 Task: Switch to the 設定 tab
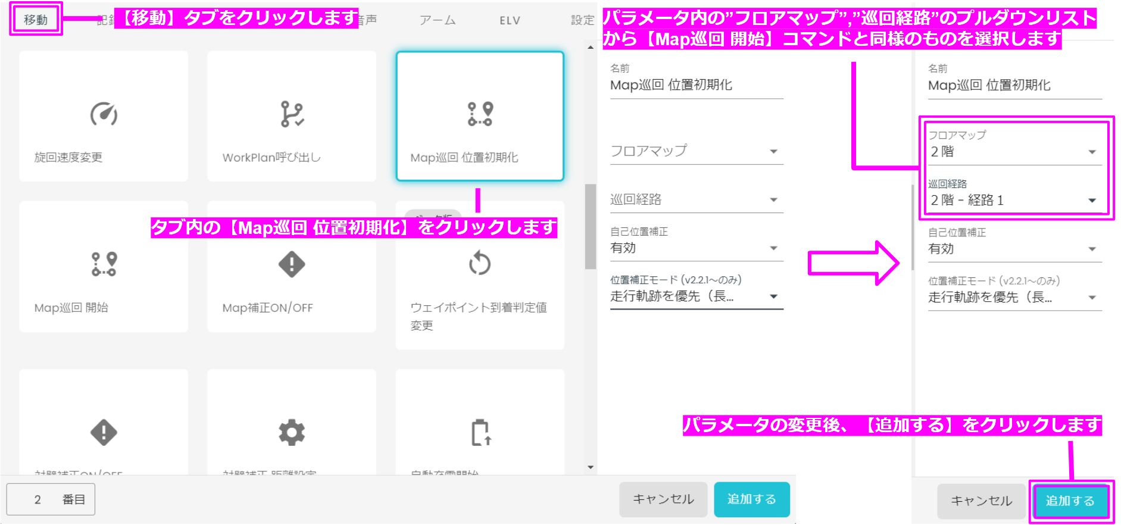582,20
